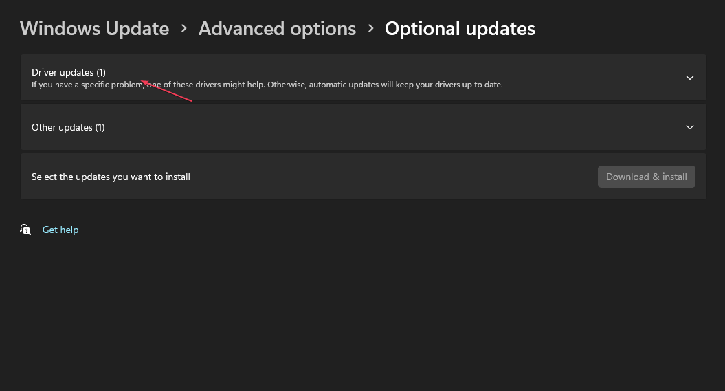Click the Driver updates (1) title
The image size is (725, 391).
[68, 72]
